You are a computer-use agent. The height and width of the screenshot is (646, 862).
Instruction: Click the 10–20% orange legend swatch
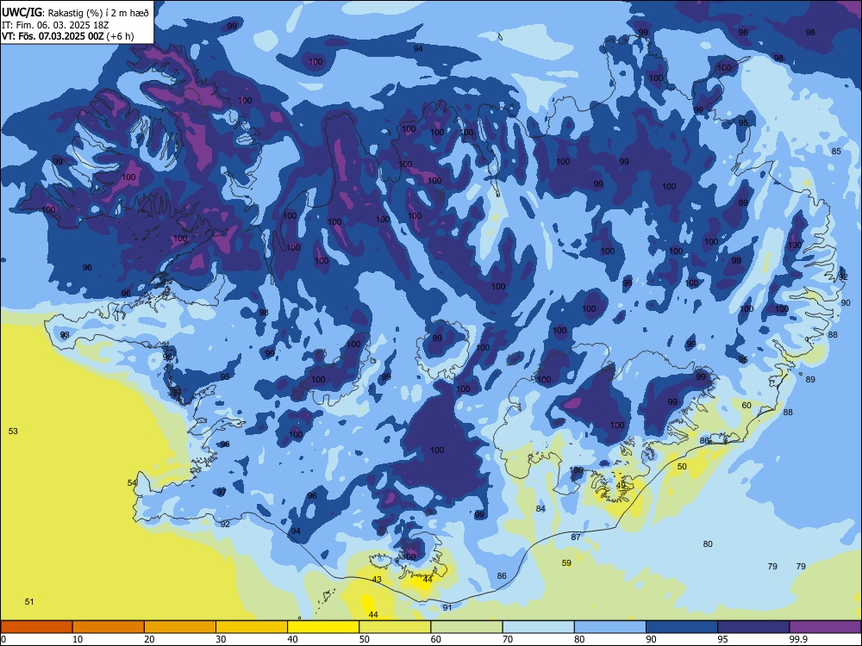[x=109, y=627]
